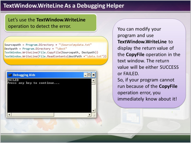This screenshot has width=191, height=143.
Task: Click the vertical scrollbar thumb in console
Action: click(x=93, y=84)
